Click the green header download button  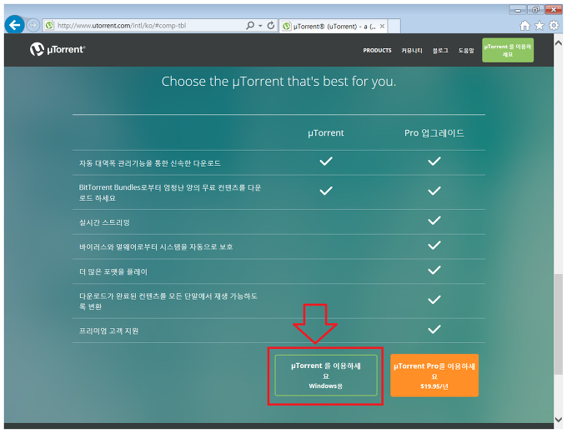508,50
